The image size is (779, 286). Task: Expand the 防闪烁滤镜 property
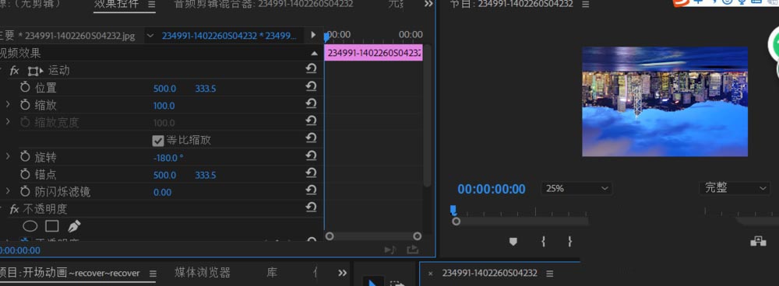pos(8,191)
